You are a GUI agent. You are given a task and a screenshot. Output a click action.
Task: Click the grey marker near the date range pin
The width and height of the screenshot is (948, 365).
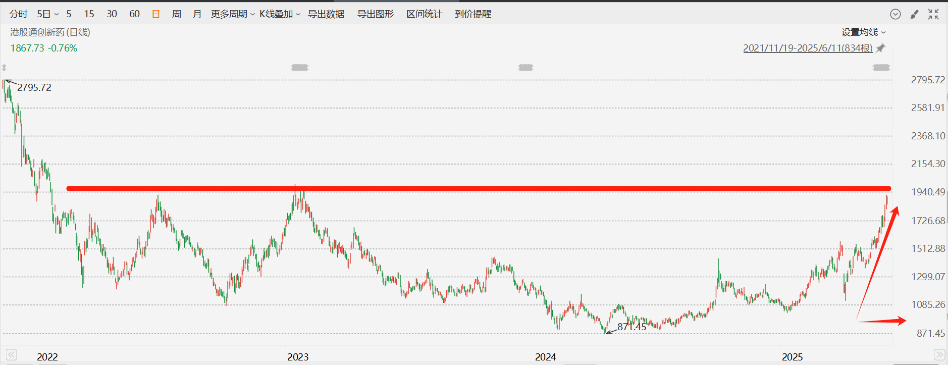point(881,67)
